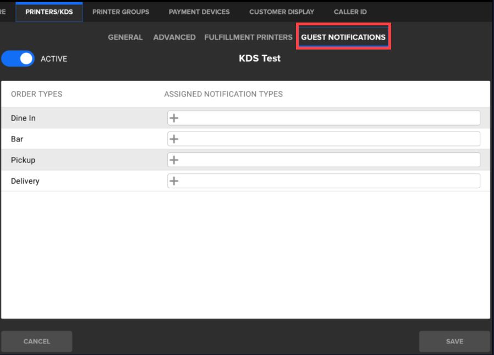The image size is (494, 355).
Task: Click the Delivery notification types field
Action: [330, 181]
